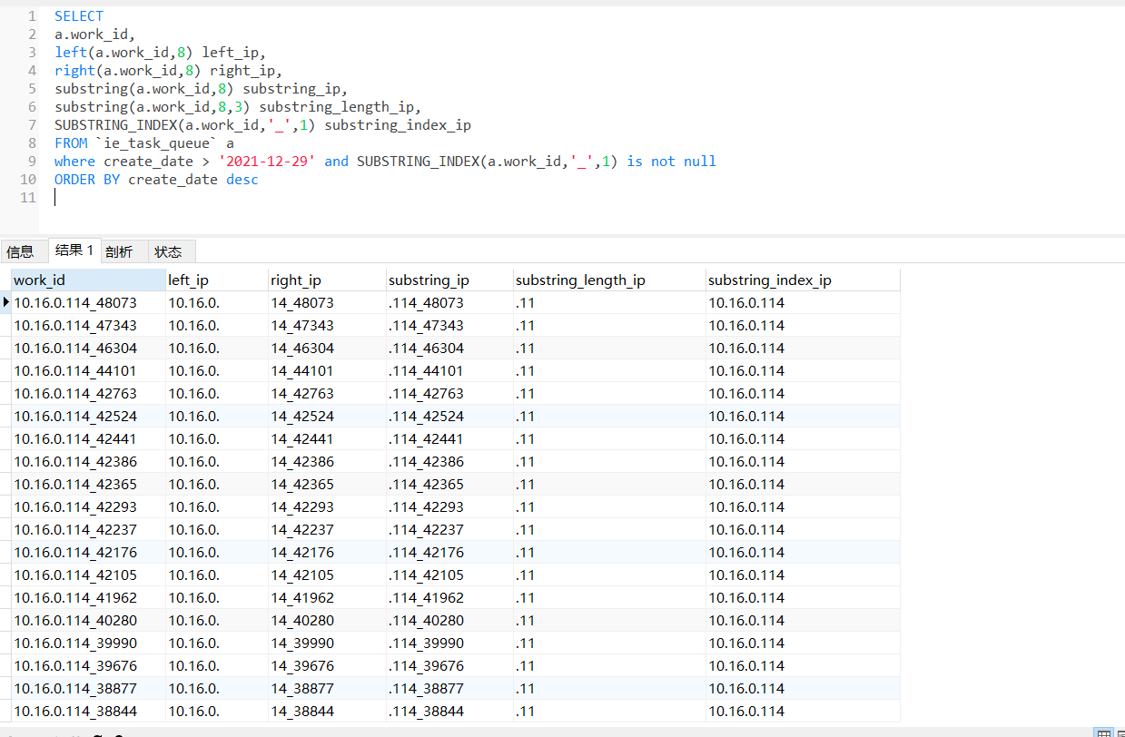This screenshot has width=1125, height=737.
Task: Select cell 10.16.0.114_38844 in work_id
Action: point(88,711)
